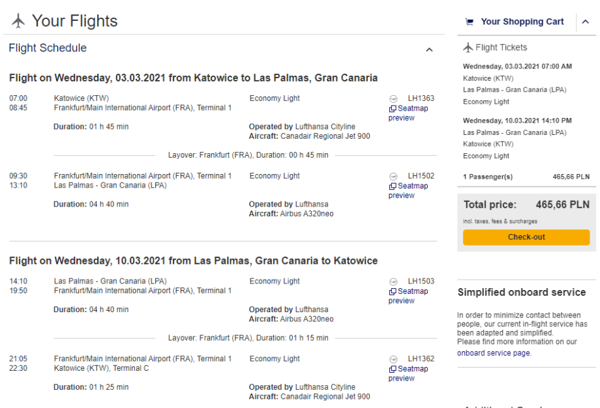Click the shopping cart icon
600x408 pixels.
pos(469,22)
